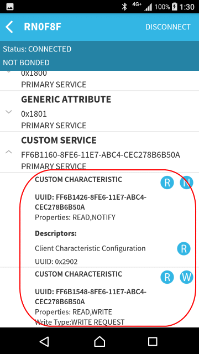The image size is (199, 354).
Task: Tap the battery indicator in status bar
Action: [175, 7]
